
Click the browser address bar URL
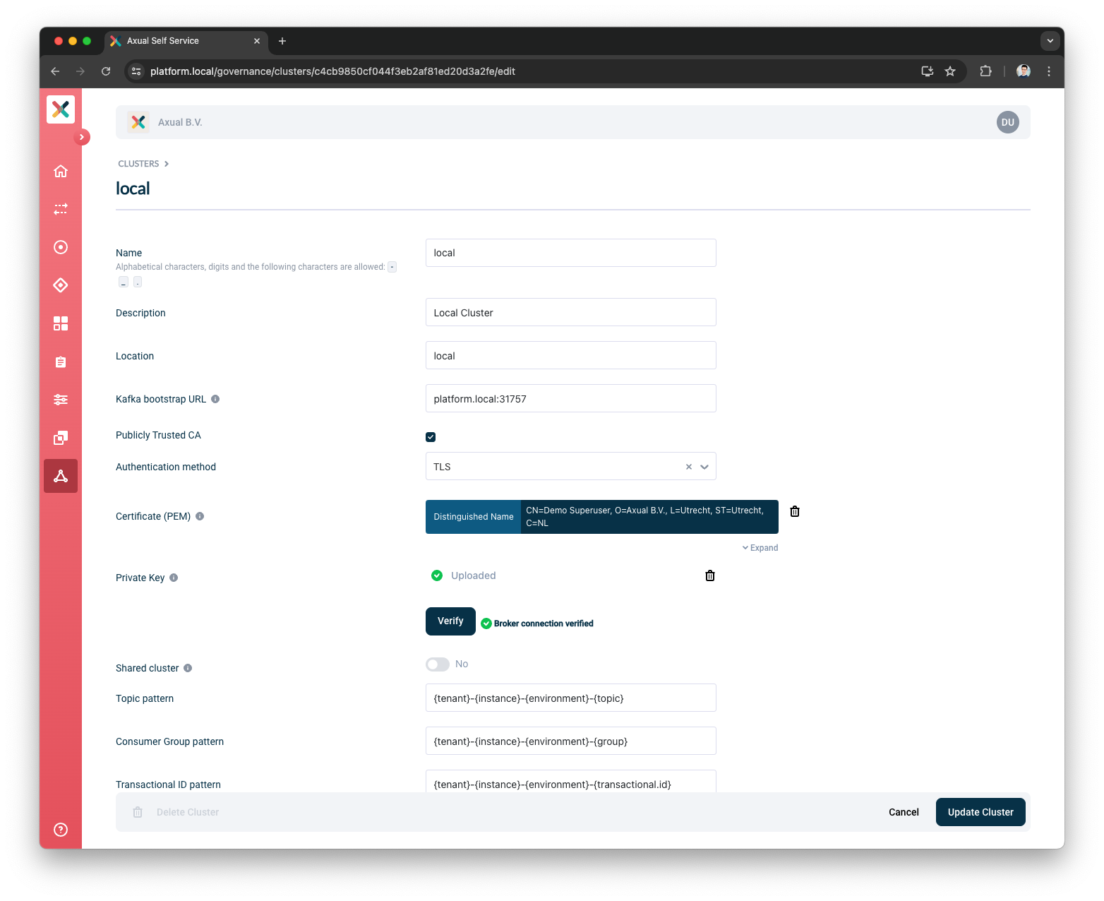(x=332, y=71)
